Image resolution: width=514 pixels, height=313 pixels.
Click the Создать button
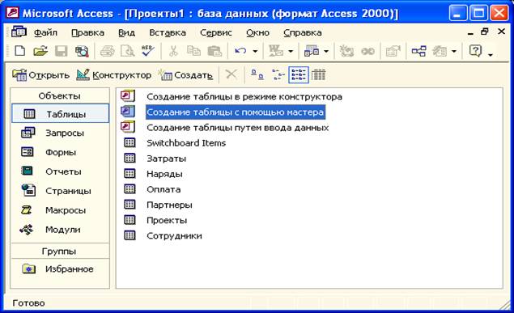pos(185,75)
